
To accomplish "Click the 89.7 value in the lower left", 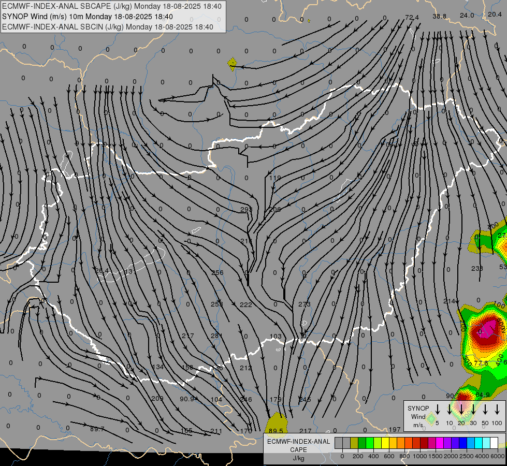I will click(97, 429).
